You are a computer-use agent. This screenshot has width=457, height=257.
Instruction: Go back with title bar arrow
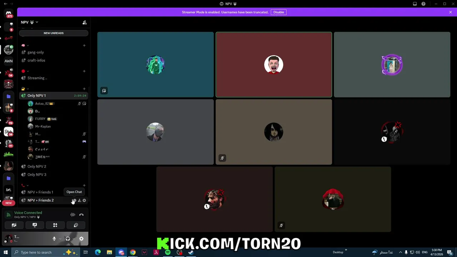pos(5,4)
